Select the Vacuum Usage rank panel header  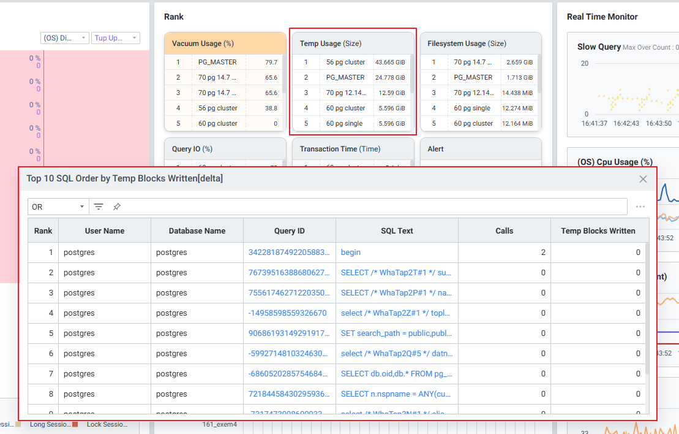coord(225,44)
